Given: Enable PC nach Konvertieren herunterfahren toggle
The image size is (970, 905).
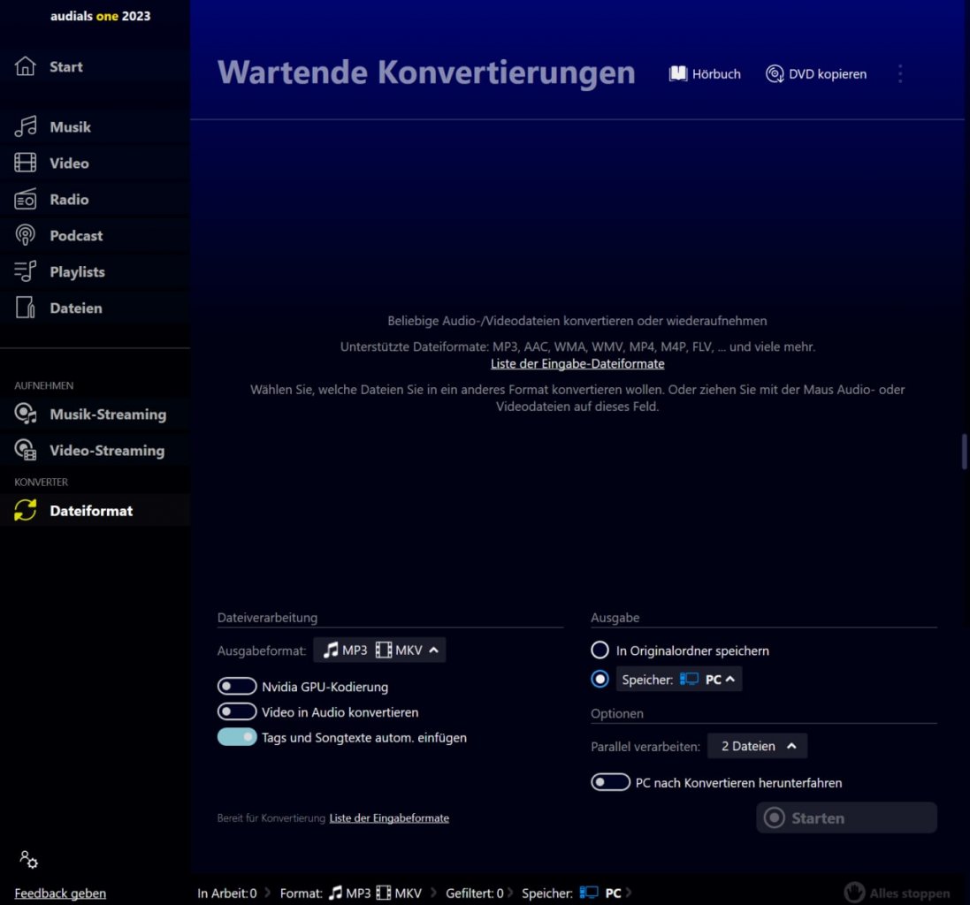Looking at the screenshot, I should coord(611,782).
